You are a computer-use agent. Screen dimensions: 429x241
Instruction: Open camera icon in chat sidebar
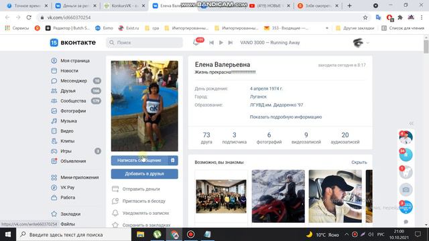click(x=406, y=189)
